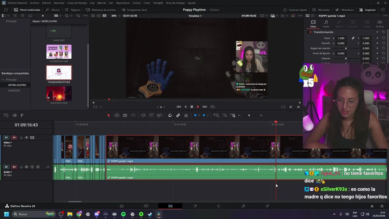Adjust the Ángulo de rotación slider
The height and width of the screenshot is (219, 389).
click(x=346, y=48)
